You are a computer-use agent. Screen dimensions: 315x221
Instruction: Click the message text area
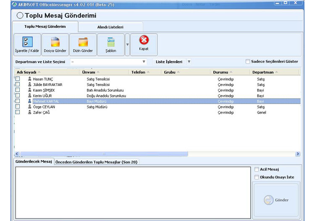pyautogui.click(x=133, y=193)
